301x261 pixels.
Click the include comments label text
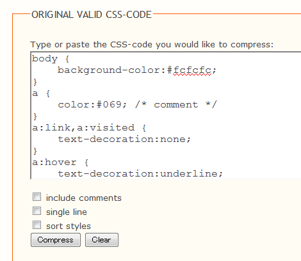pyautogui.click(x=84, y=198)
